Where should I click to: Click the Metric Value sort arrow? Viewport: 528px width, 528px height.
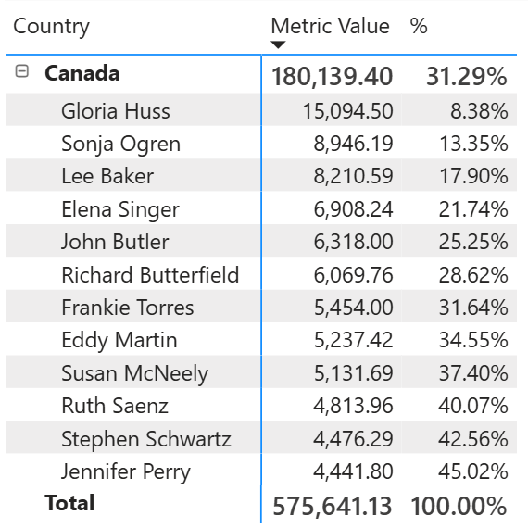278,44
